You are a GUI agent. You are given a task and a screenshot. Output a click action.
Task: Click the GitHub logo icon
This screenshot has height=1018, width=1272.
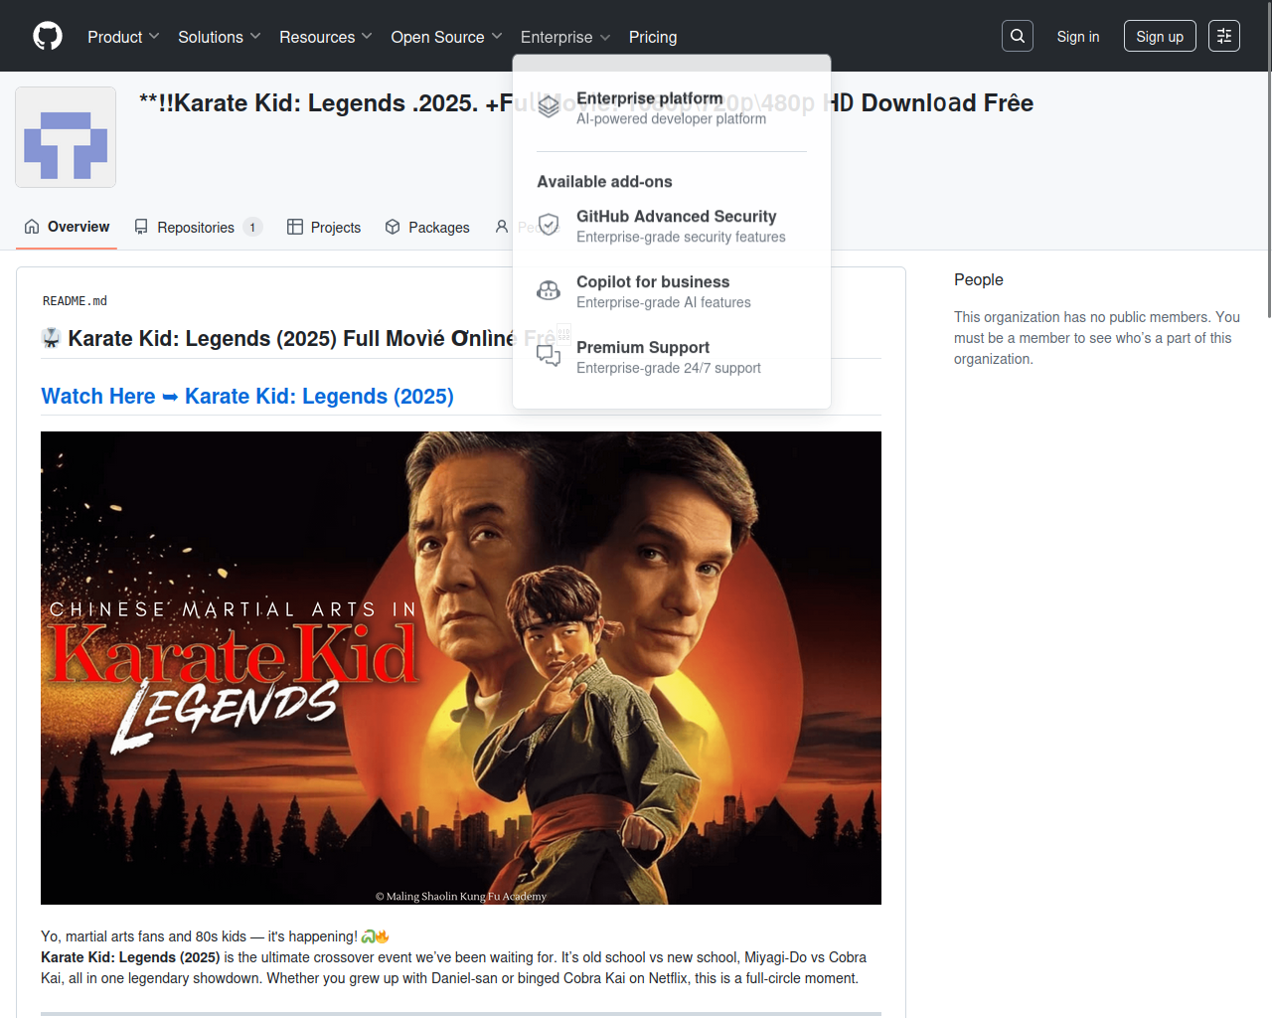tap(48, 37)
